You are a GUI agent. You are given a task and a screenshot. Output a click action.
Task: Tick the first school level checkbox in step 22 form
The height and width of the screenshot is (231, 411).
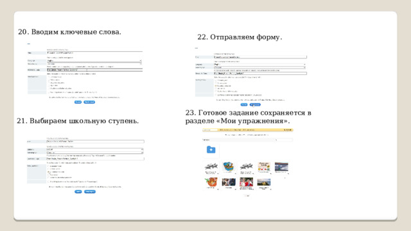tap(216, 80)
